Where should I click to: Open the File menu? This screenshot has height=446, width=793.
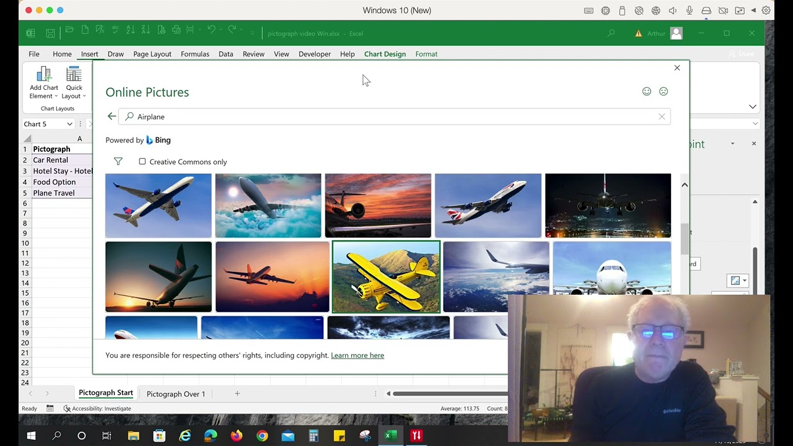click(34, 54)
